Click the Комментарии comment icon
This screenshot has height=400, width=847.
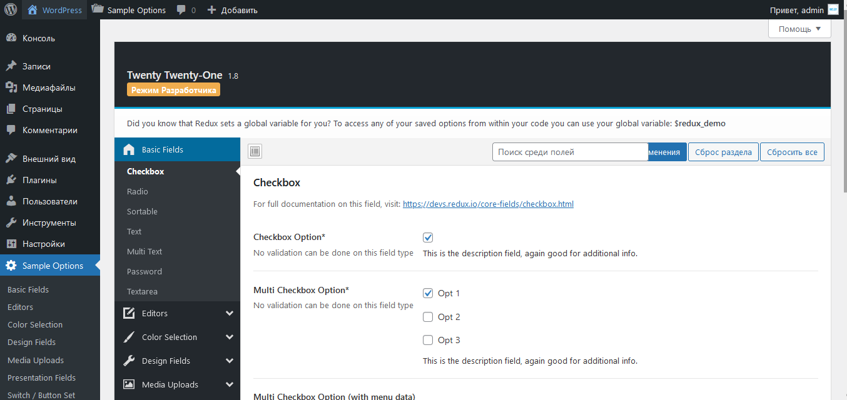click(11, 130)
